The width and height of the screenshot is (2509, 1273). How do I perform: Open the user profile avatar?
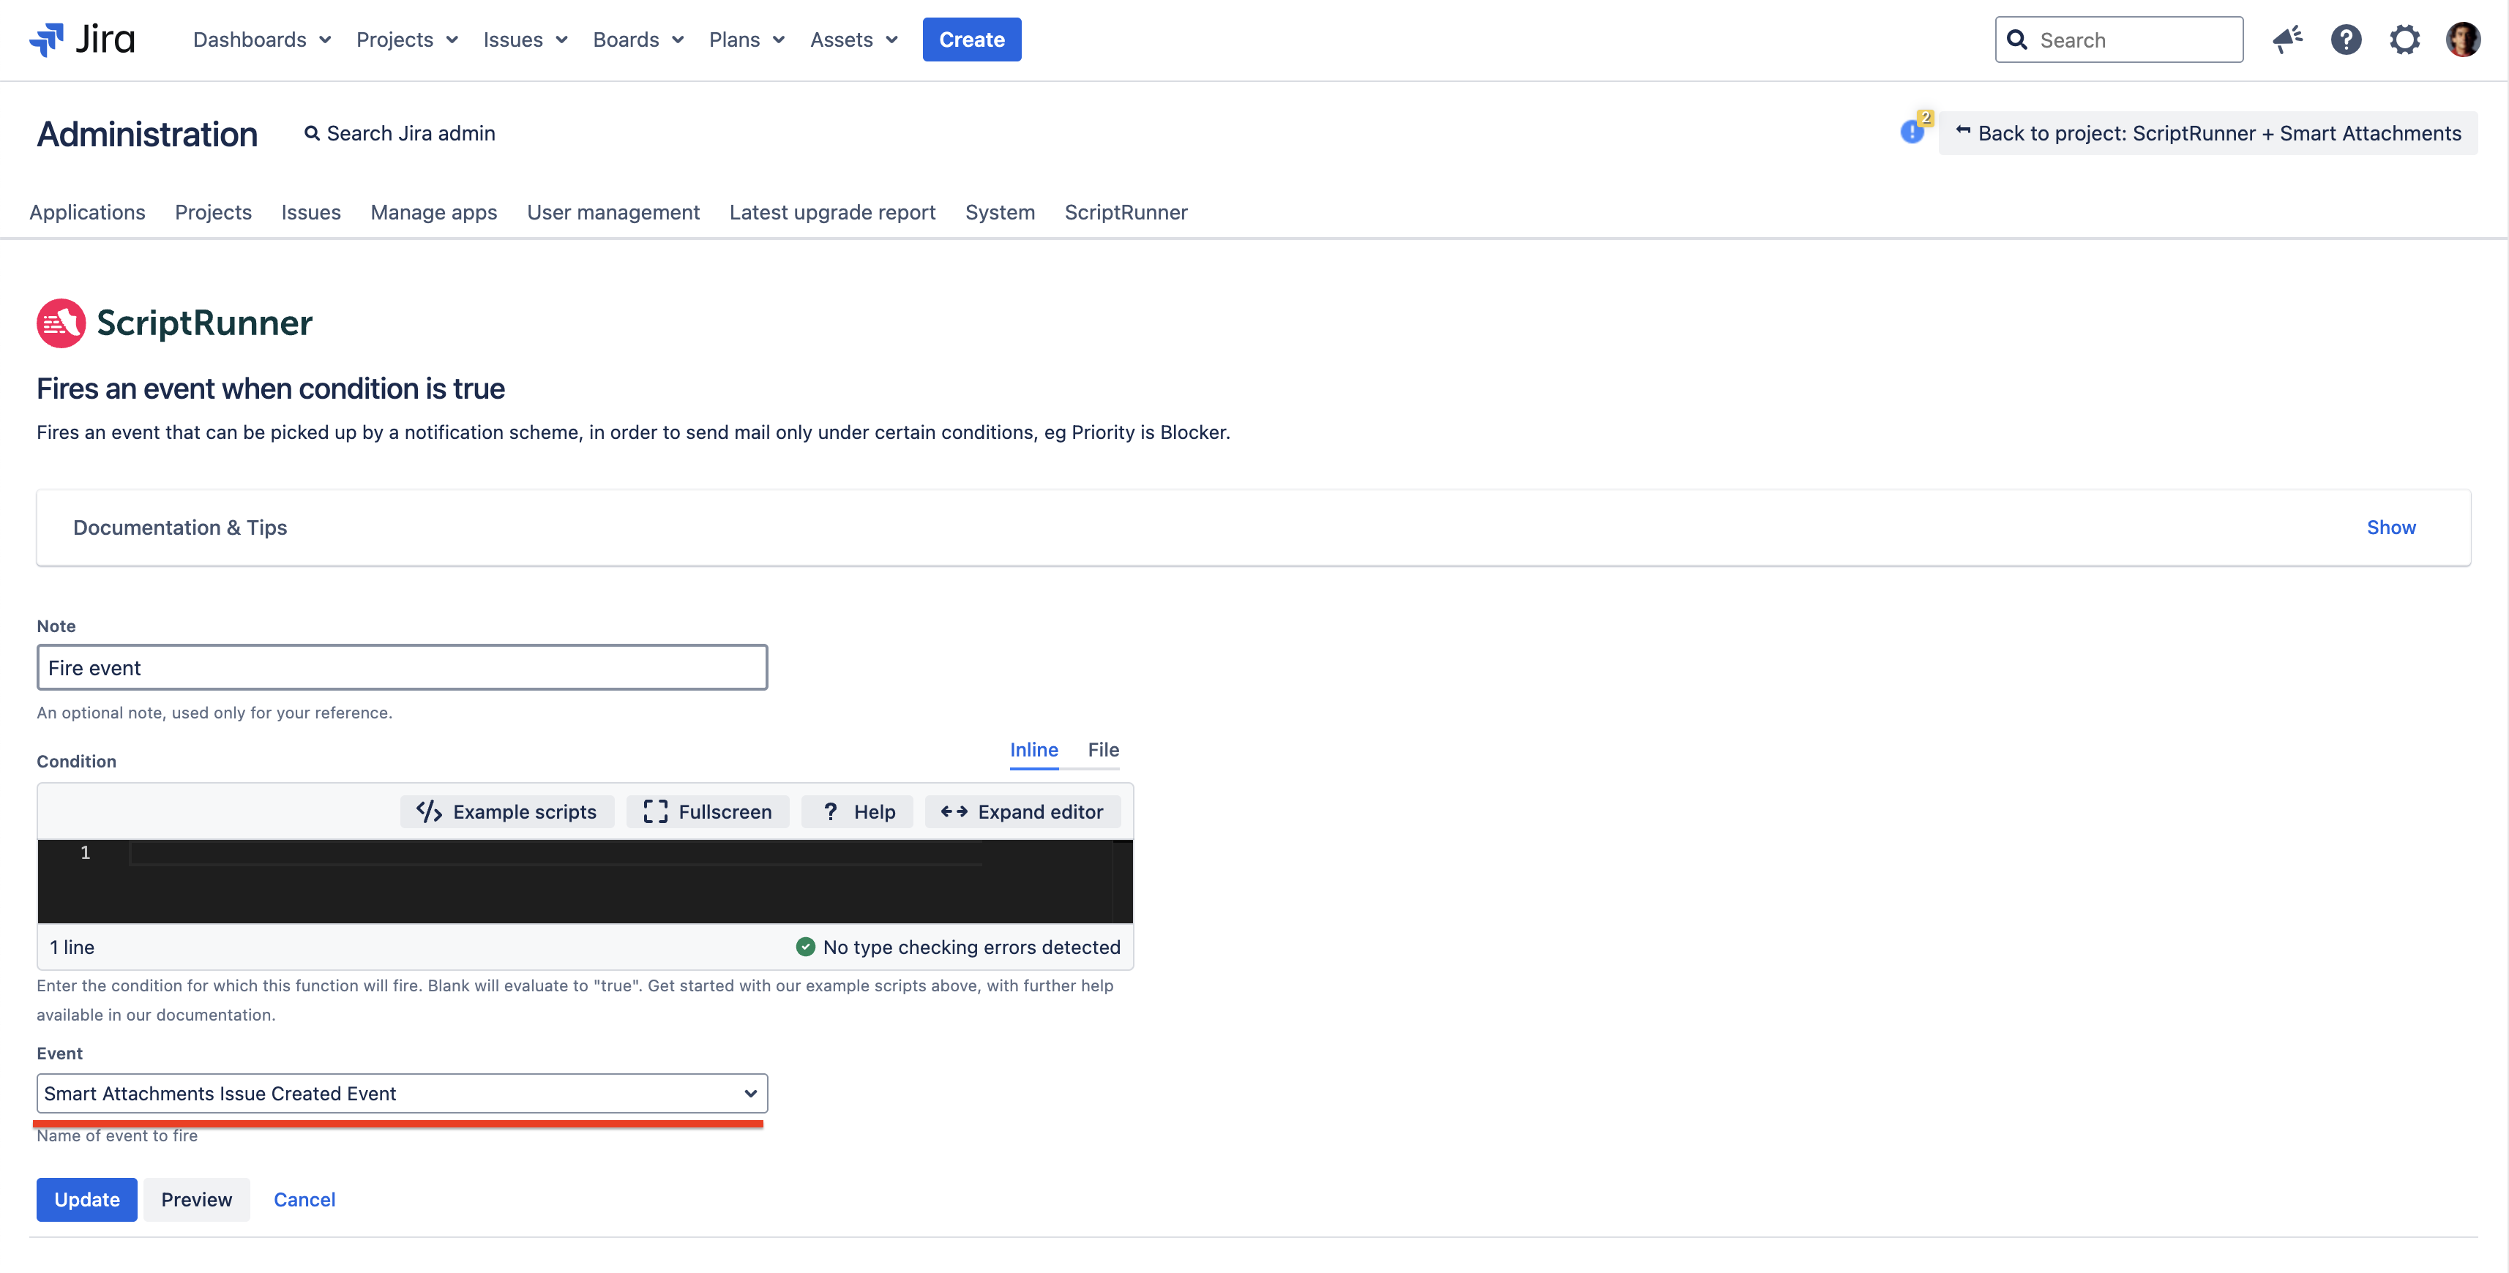(x=2462, y=40)
